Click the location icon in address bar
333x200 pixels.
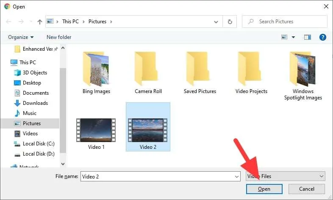pyautogui.click(x=50, y=22)
